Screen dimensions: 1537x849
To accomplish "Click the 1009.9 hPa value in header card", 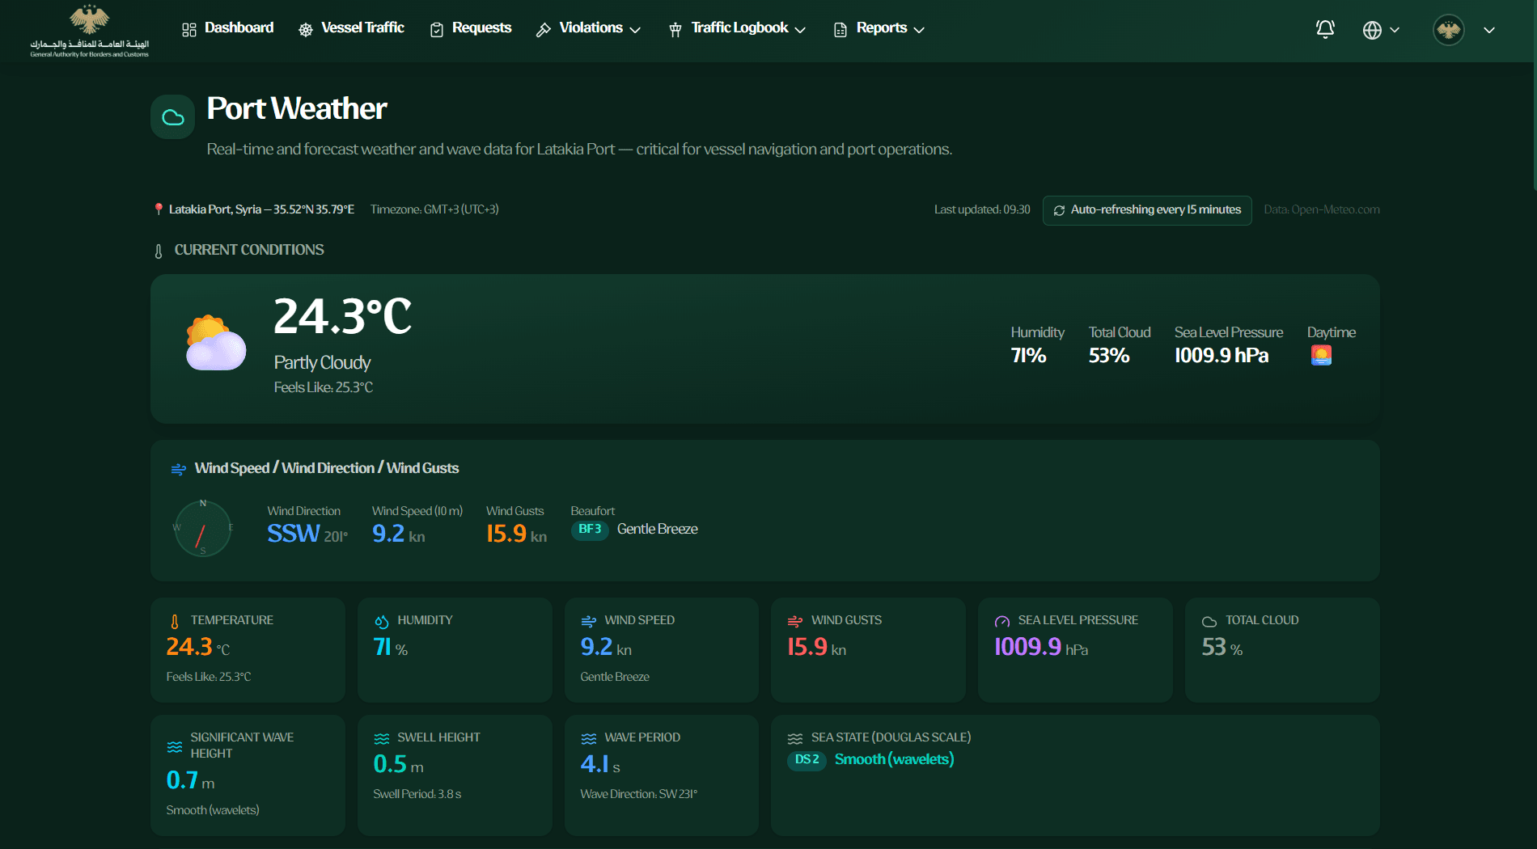I will 1222,356.
